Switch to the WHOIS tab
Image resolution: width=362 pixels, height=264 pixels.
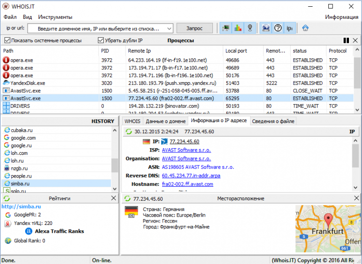132,121
